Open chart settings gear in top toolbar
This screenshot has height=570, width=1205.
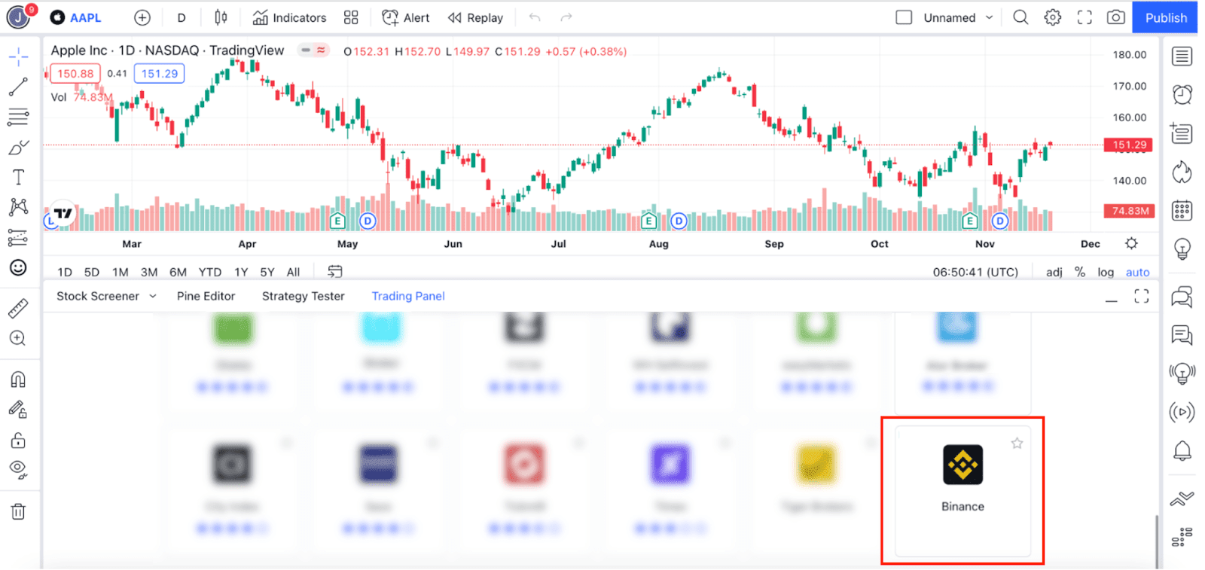(1052, 17)
